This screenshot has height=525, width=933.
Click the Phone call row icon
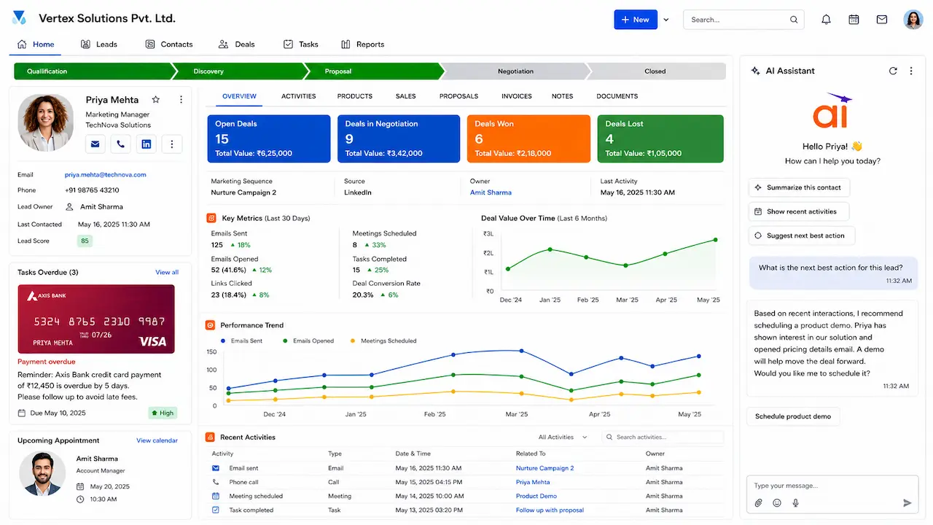tap(216, 482)
